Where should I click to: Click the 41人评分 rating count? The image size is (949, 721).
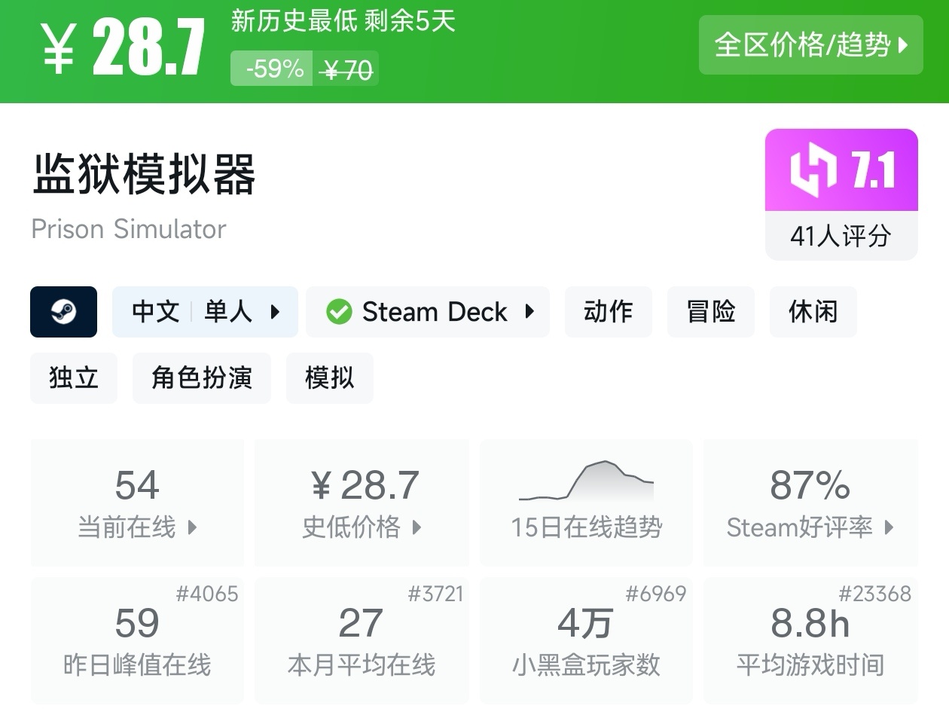pos(841,236)
